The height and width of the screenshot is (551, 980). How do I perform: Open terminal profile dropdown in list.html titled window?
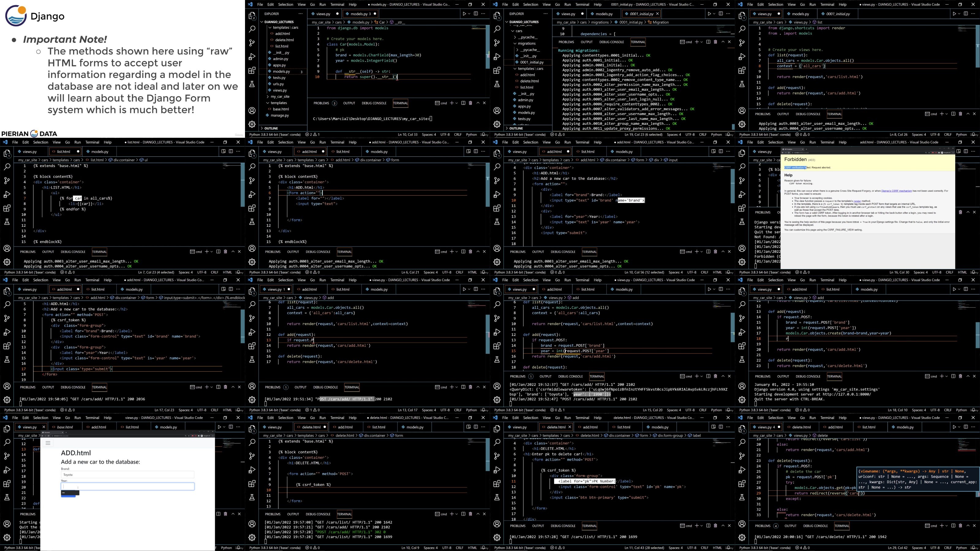click(x=212, y=251)
